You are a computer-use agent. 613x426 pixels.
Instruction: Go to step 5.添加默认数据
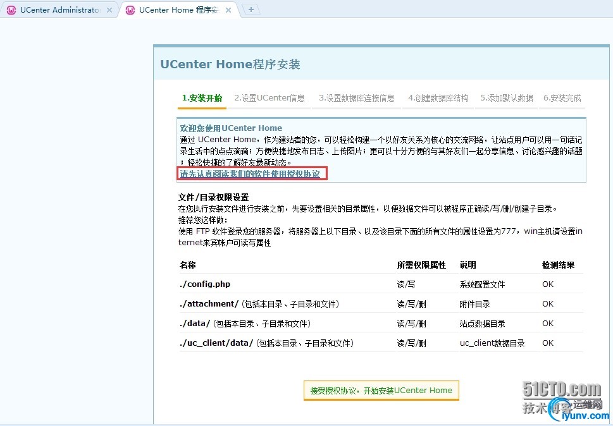507,98
